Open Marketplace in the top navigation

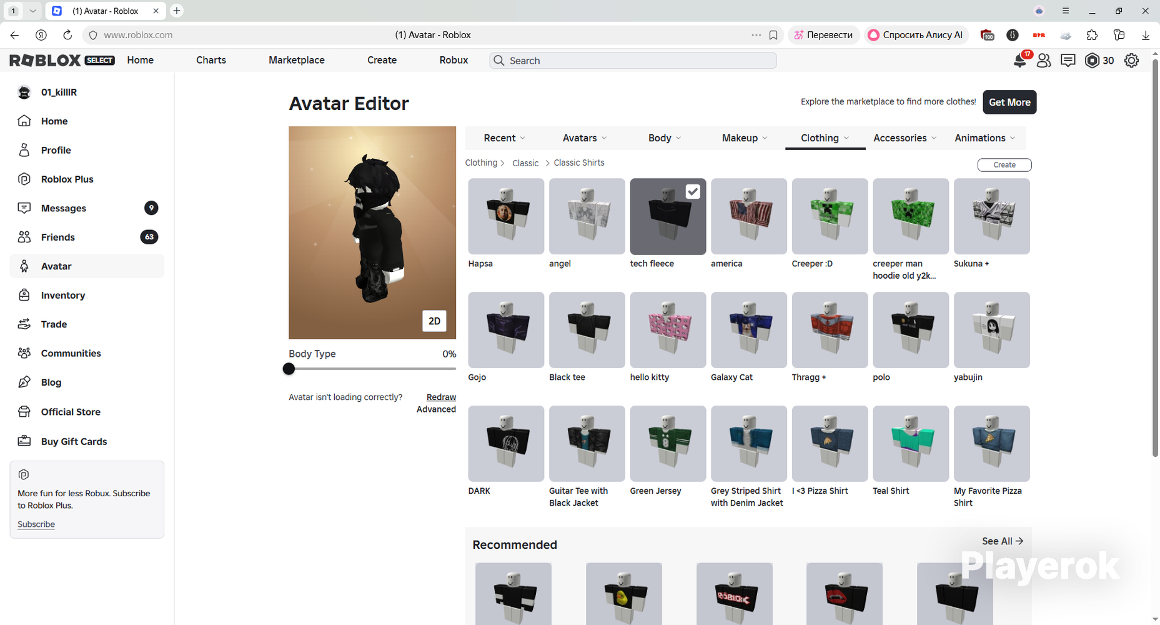(297, 60)
